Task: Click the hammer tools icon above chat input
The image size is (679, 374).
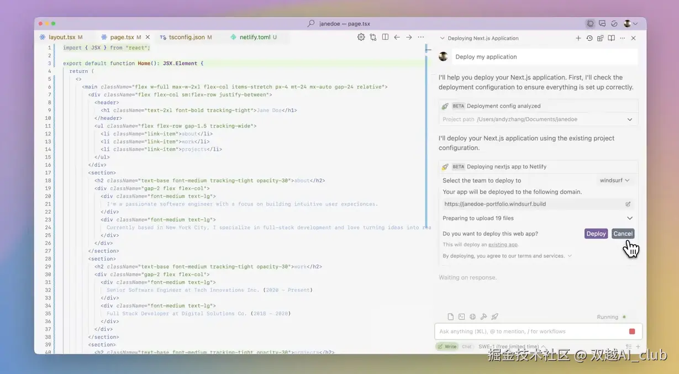Action: 483,317
